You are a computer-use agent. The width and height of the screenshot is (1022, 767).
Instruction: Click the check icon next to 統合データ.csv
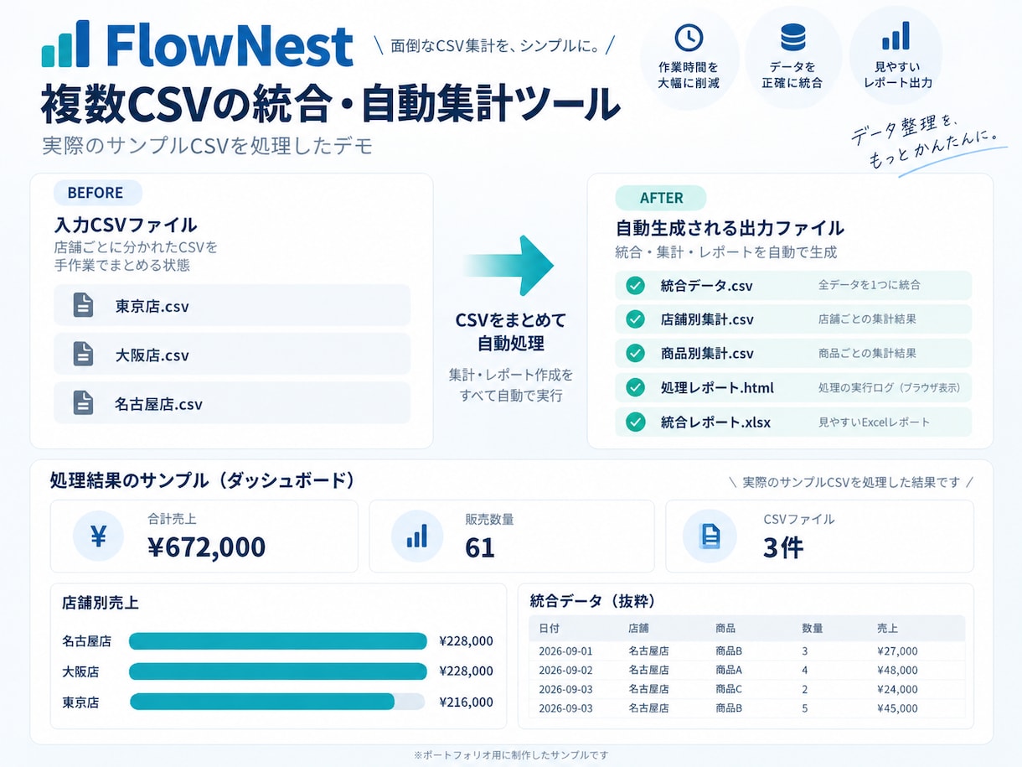636,285
